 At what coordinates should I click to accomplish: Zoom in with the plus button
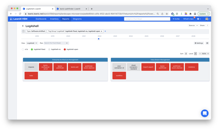coord(208,54)
